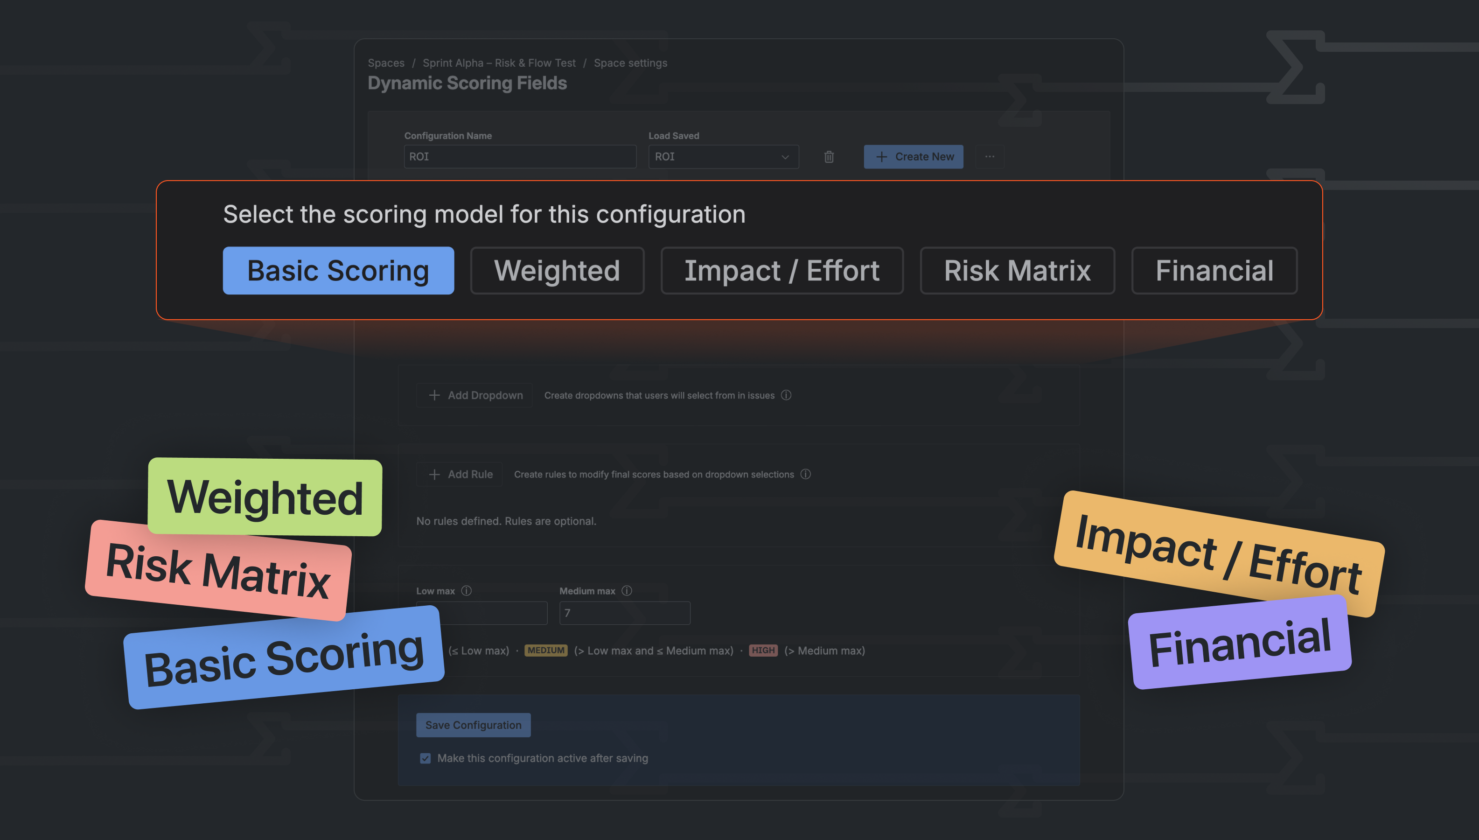The height and width of the screenshot is (840, 1479).
Task: Select the Impact / Effort scoring model
Action: click(782, 271)
